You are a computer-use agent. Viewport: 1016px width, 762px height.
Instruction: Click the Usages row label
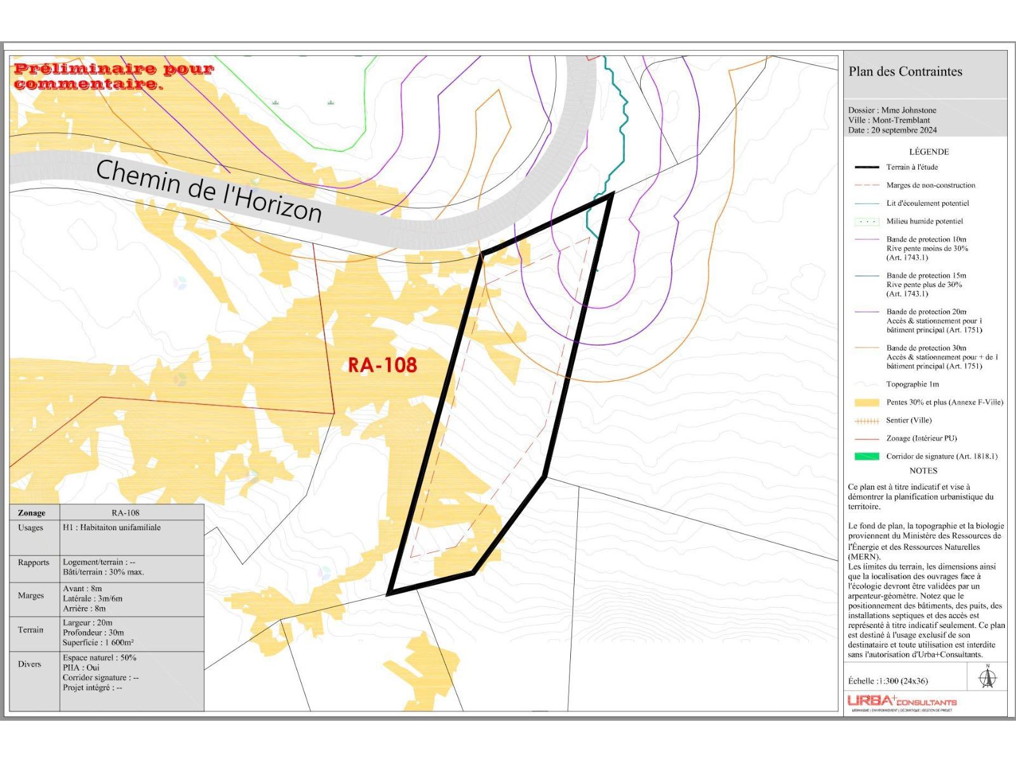point(30,528)
